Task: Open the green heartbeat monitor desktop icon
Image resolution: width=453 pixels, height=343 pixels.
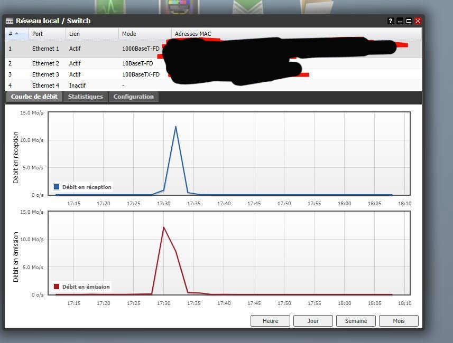Action: coord(111,7)
